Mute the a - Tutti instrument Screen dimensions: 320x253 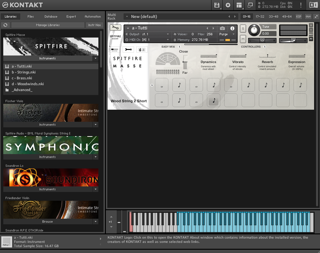(243, 39)
